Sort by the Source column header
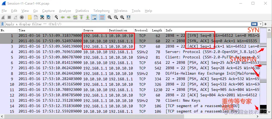The height and width of the screenshot is (119, 272). tap(95, 30)
